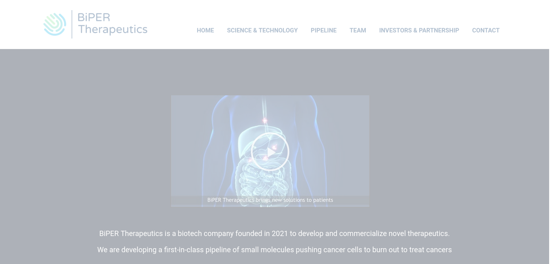Screen dimensions: 554x264
Task: Open the HOME menu item
Action: pyautogui.click(x=205, y=30)
